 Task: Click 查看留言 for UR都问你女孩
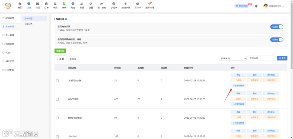(254, 80)
